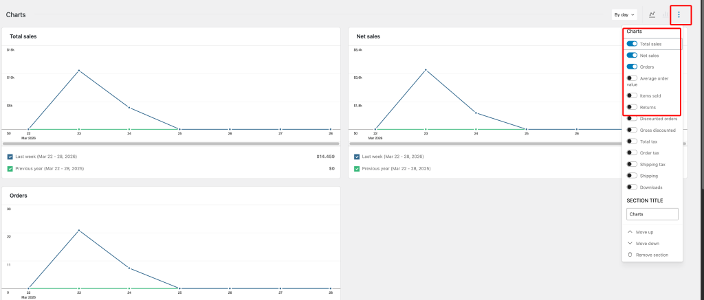Uncheck Last week legend in Total sales
The image size is (704, 300).
click(10, 157)
